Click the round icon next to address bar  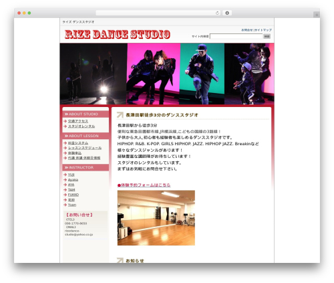click(x=227, y=13)
